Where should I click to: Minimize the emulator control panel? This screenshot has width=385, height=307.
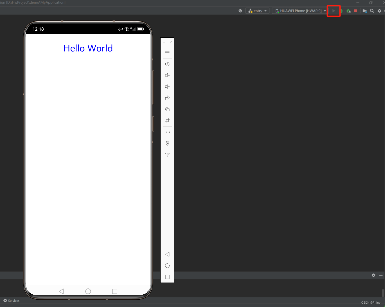pos(164,42)
